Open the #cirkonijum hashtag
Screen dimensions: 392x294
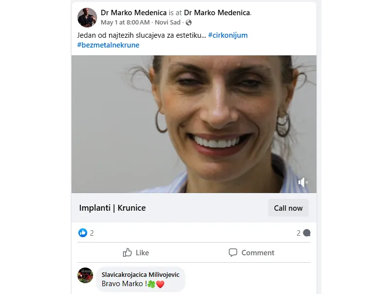pos(228,35)
